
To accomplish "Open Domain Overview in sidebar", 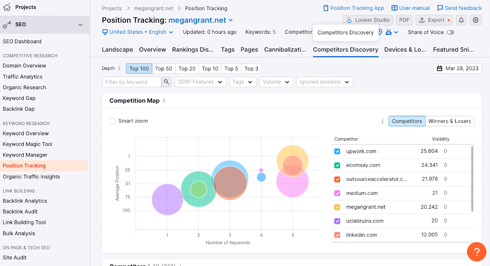I will (x=24, y=66).
